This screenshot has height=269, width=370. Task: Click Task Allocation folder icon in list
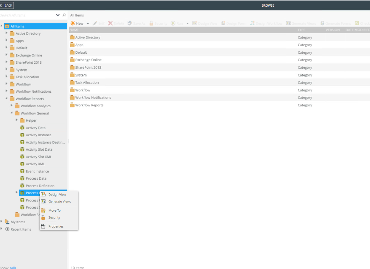(x=72, y=82)
